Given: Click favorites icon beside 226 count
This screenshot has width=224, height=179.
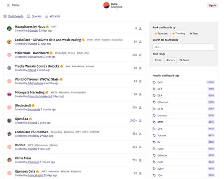Looking at the screenshot, I should click(x=140, y=107).
